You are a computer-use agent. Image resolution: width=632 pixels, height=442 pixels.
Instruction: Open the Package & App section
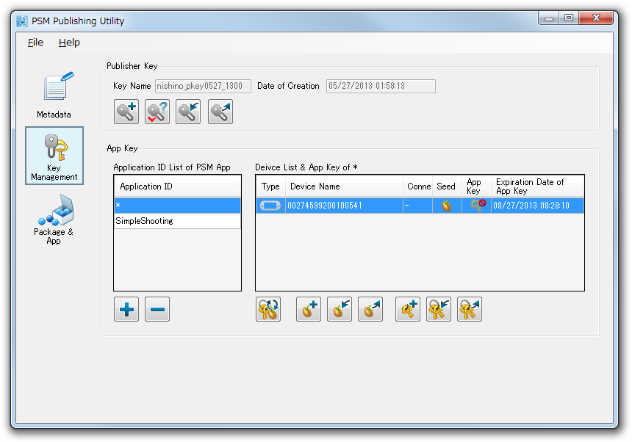coord(54,219)
